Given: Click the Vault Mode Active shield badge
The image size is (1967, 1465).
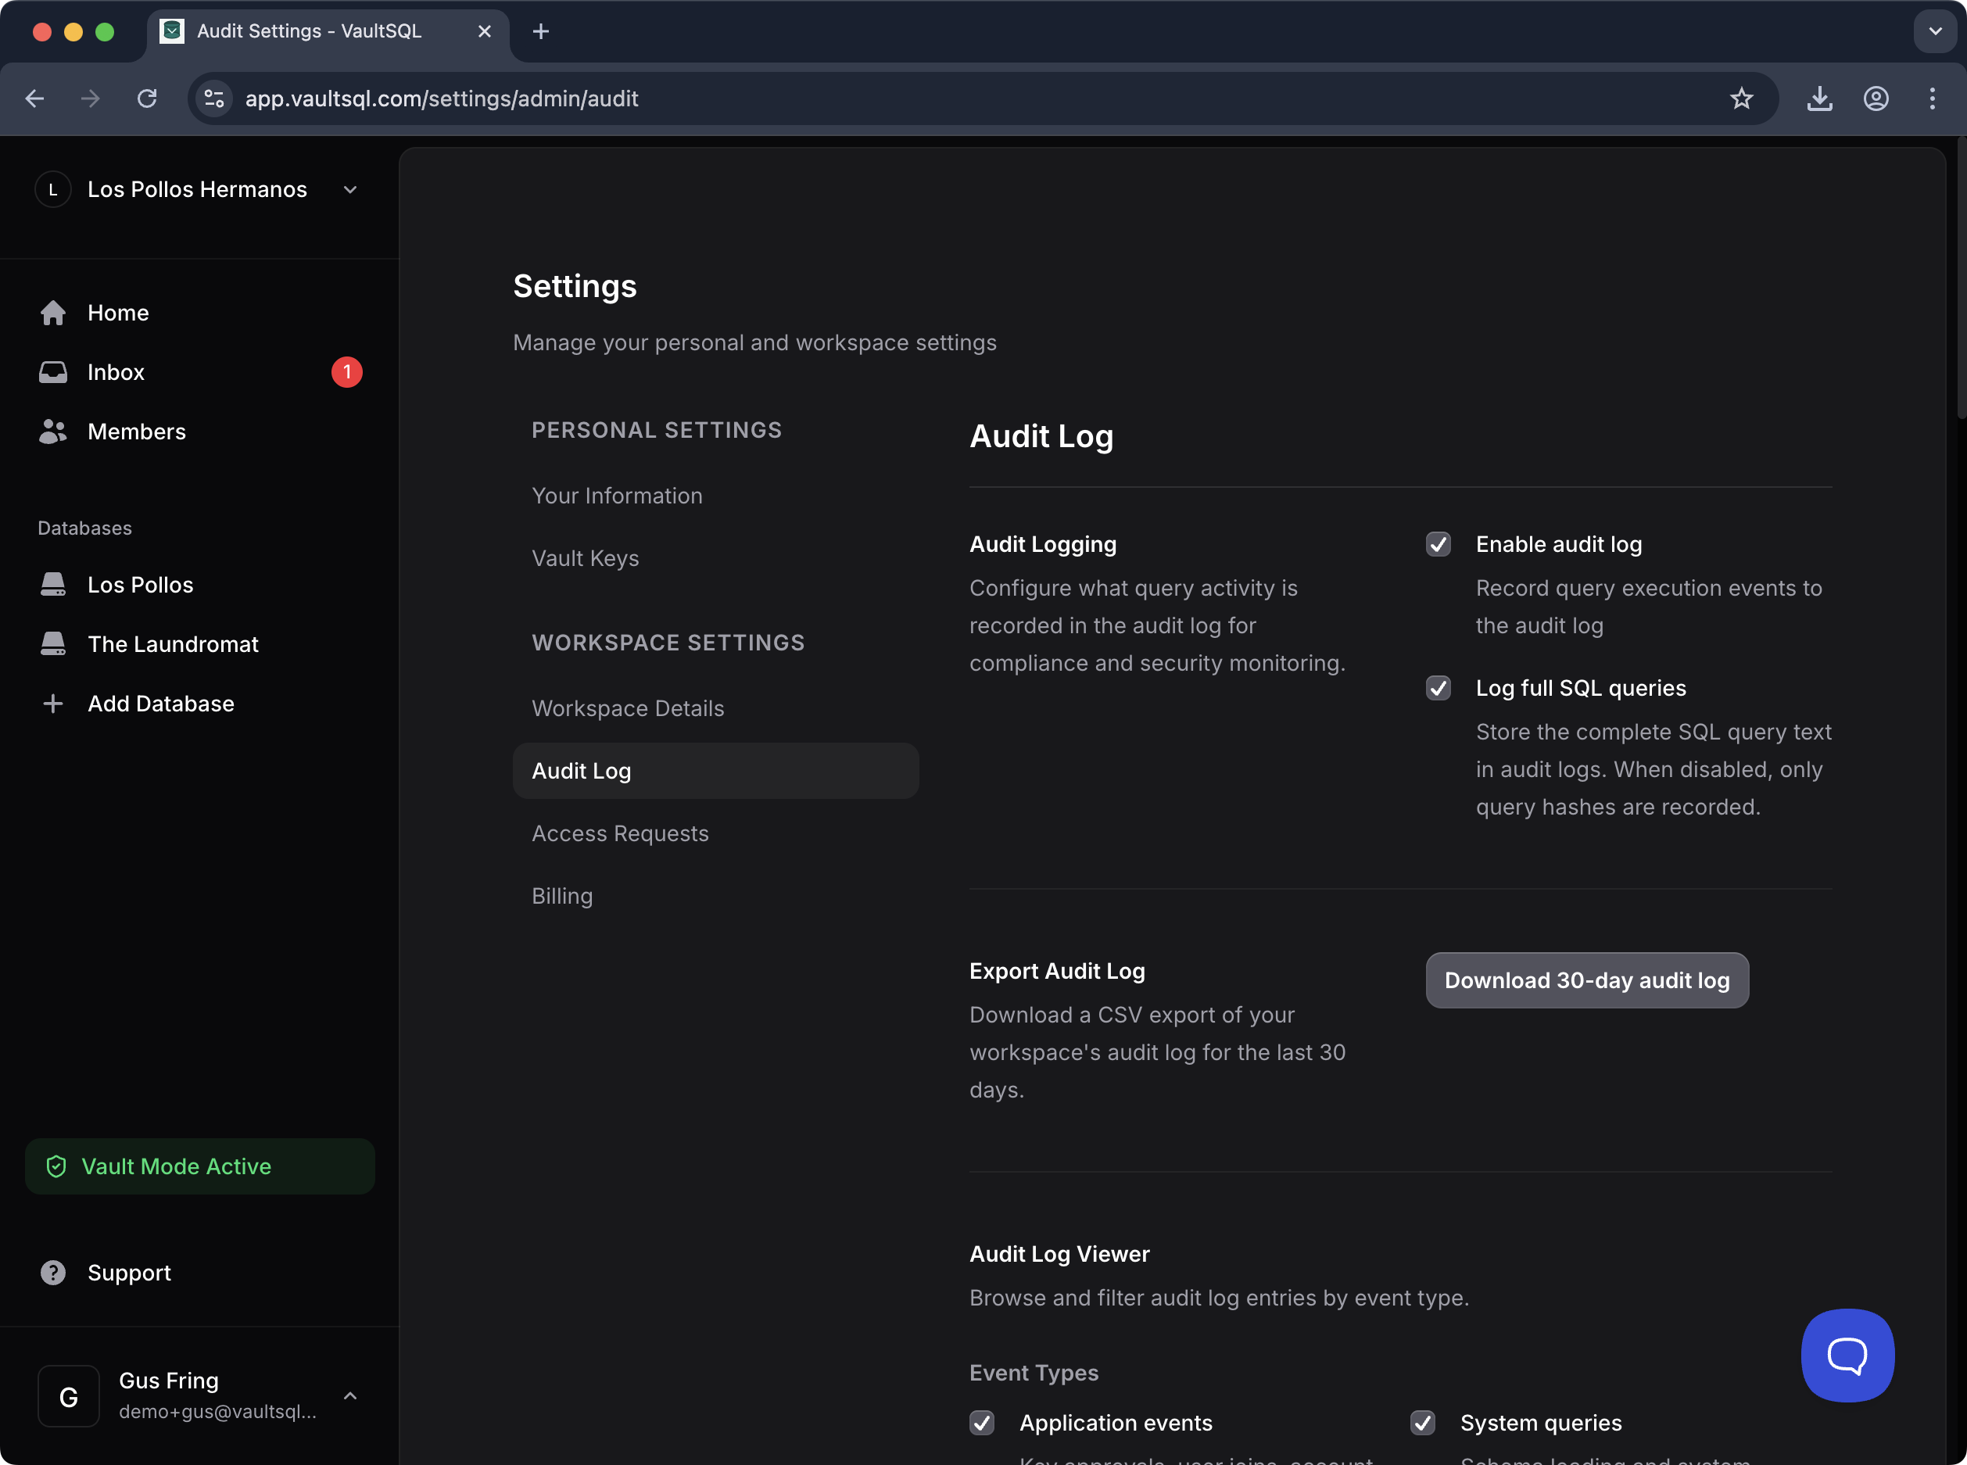Looking at the screenshot, I should tap(199, 1166).
